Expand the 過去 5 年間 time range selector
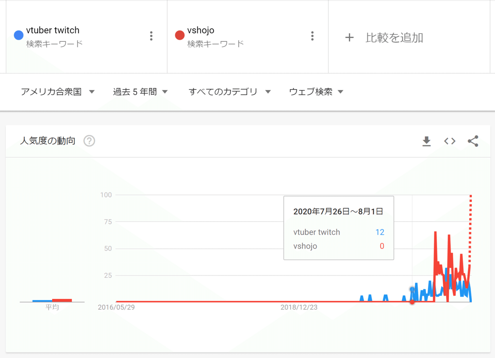The image size is (495, 358). point(140,92)
